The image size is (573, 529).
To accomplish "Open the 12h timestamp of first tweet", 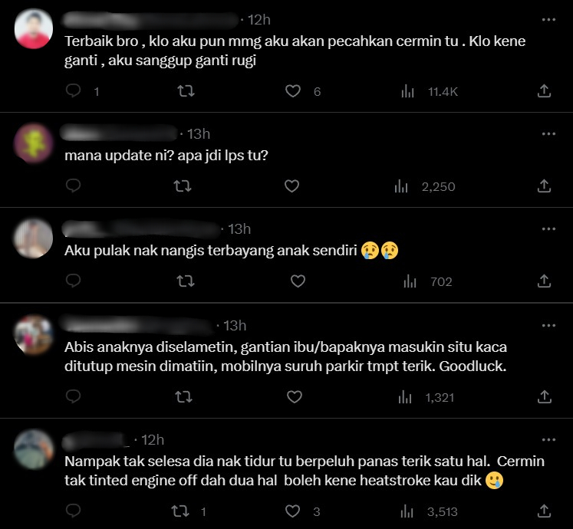I will point(259,20).
